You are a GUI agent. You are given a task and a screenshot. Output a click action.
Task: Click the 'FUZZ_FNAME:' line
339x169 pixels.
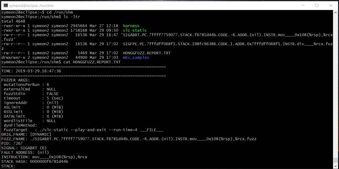129,139
